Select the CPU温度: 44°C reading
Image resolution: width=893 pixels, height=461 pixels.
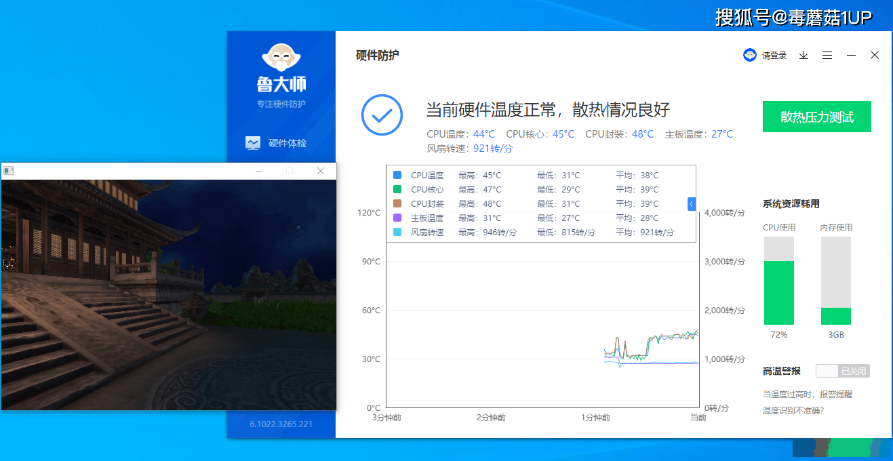(461, 134)
